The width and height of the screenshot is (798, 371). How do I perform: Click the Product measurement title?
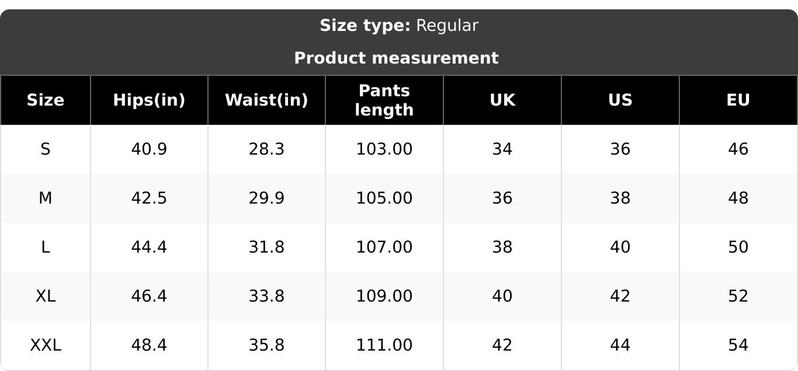pos(396,58)
